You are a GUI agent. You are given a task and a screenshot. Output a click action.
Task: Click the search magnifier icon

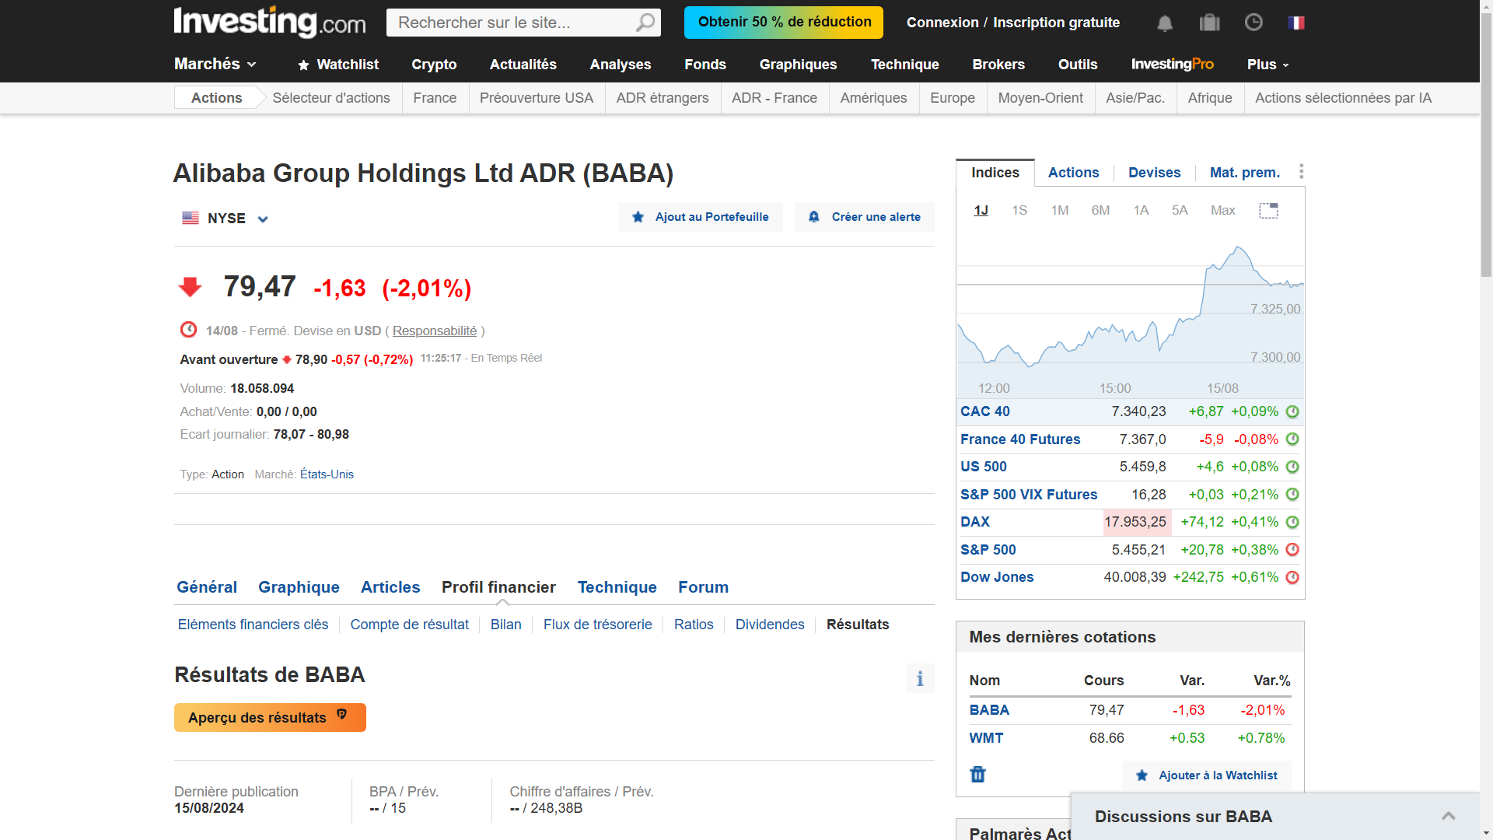click(x=645, y=23)
